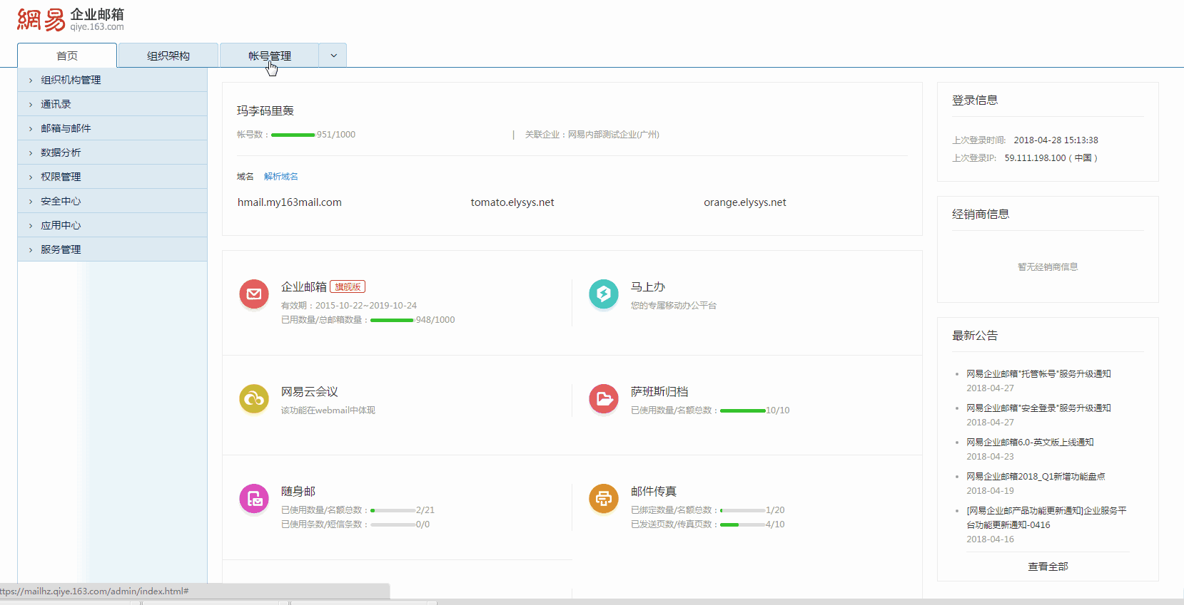Click the 网易云会议 title

(310, 392)
